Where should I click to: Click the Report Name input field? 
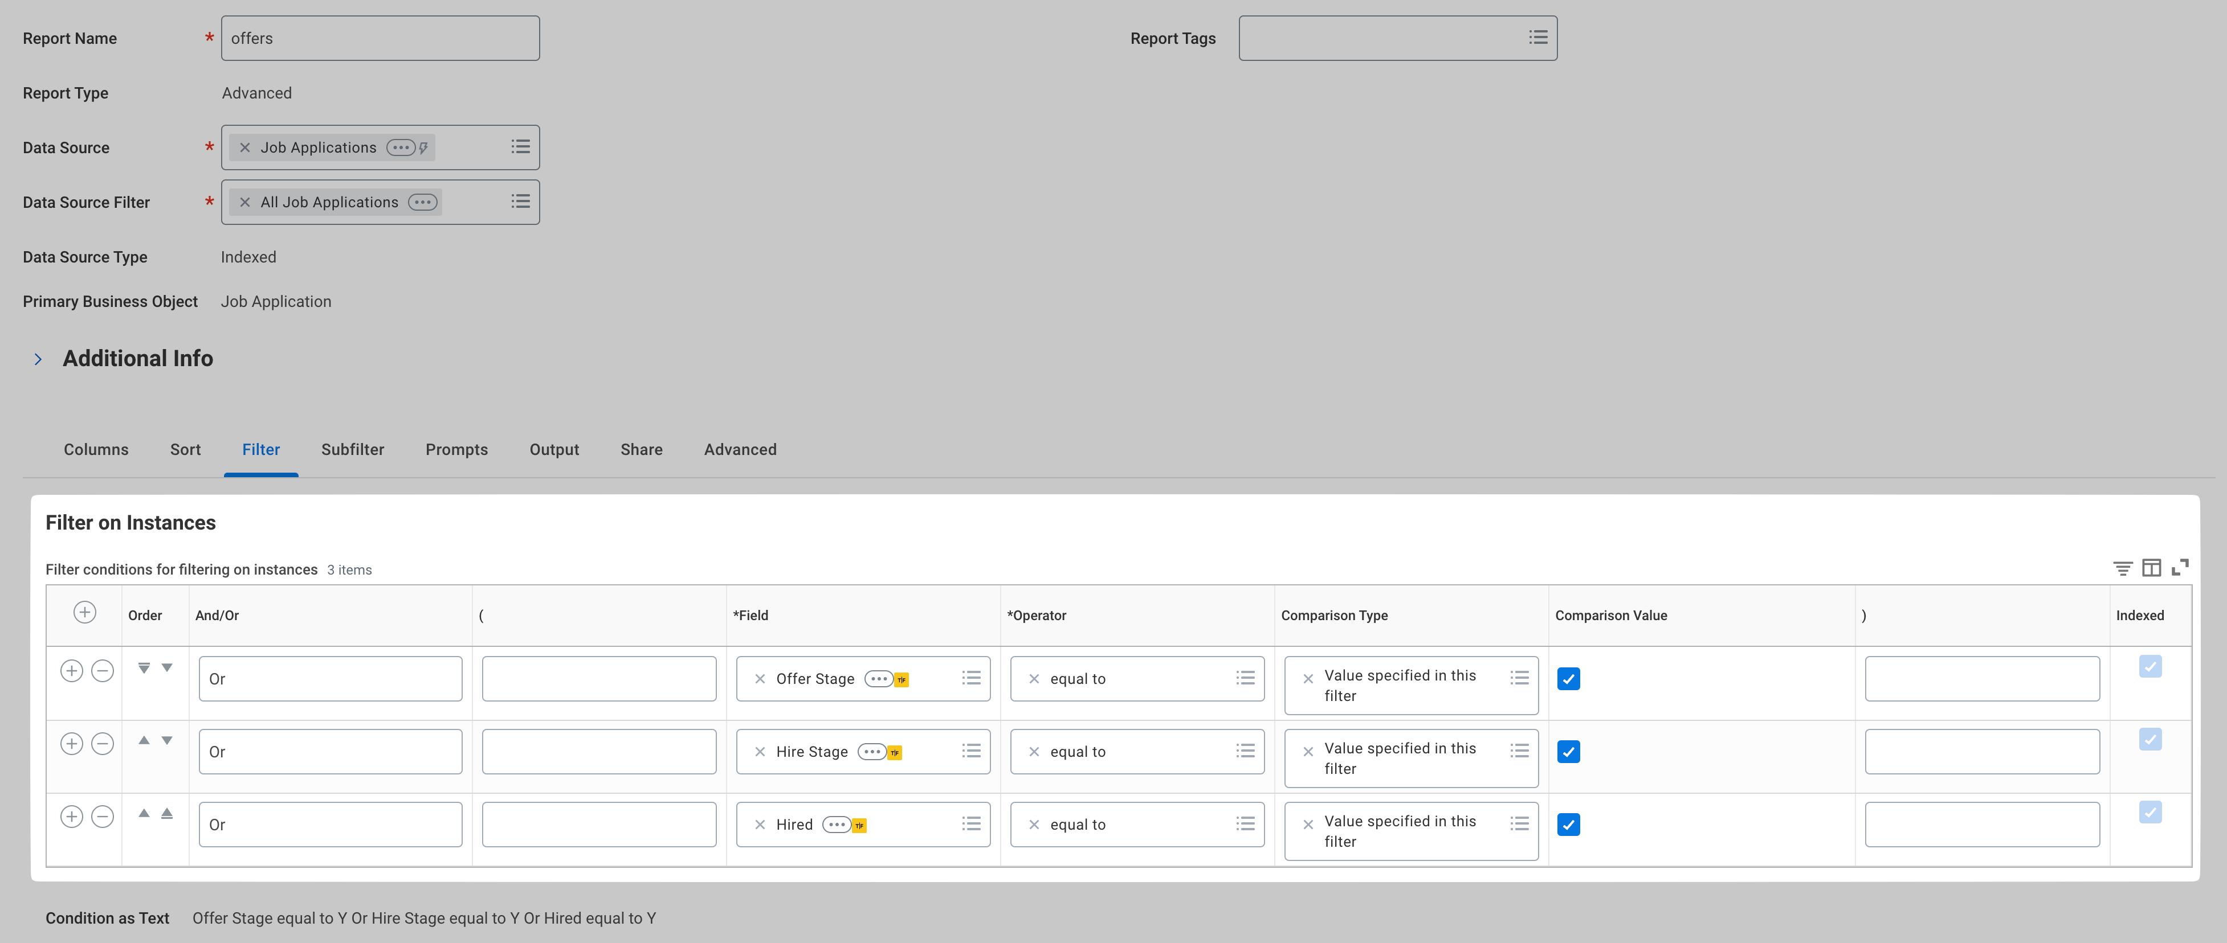pyautogui.click(x=381, y=38)
